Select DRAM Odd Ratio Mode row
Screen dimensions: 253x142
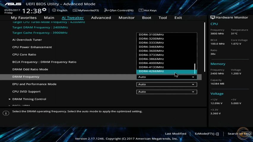(x=30, y=70)
